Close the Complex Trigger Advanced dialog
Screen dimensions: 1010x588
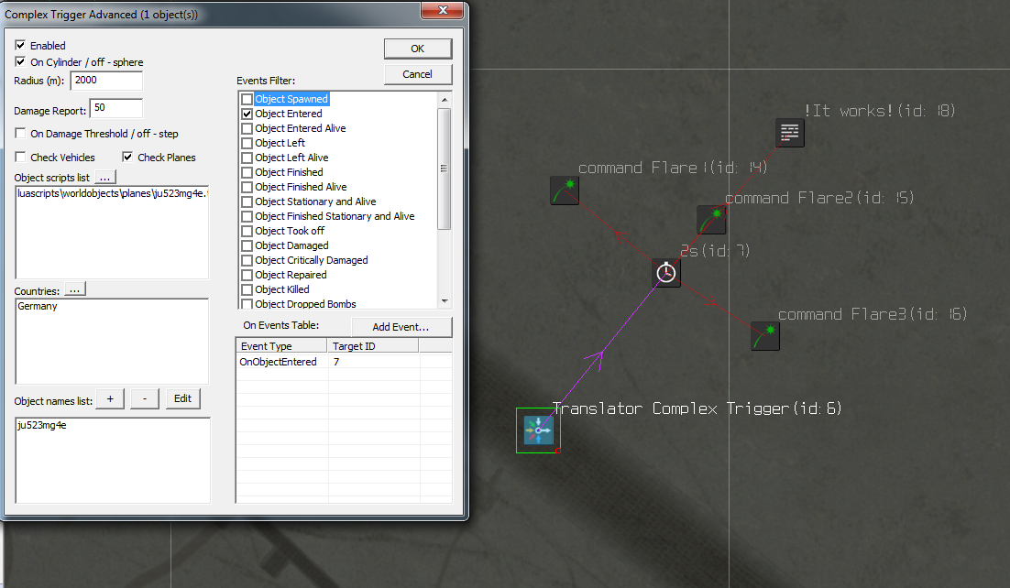click(442, 10)
